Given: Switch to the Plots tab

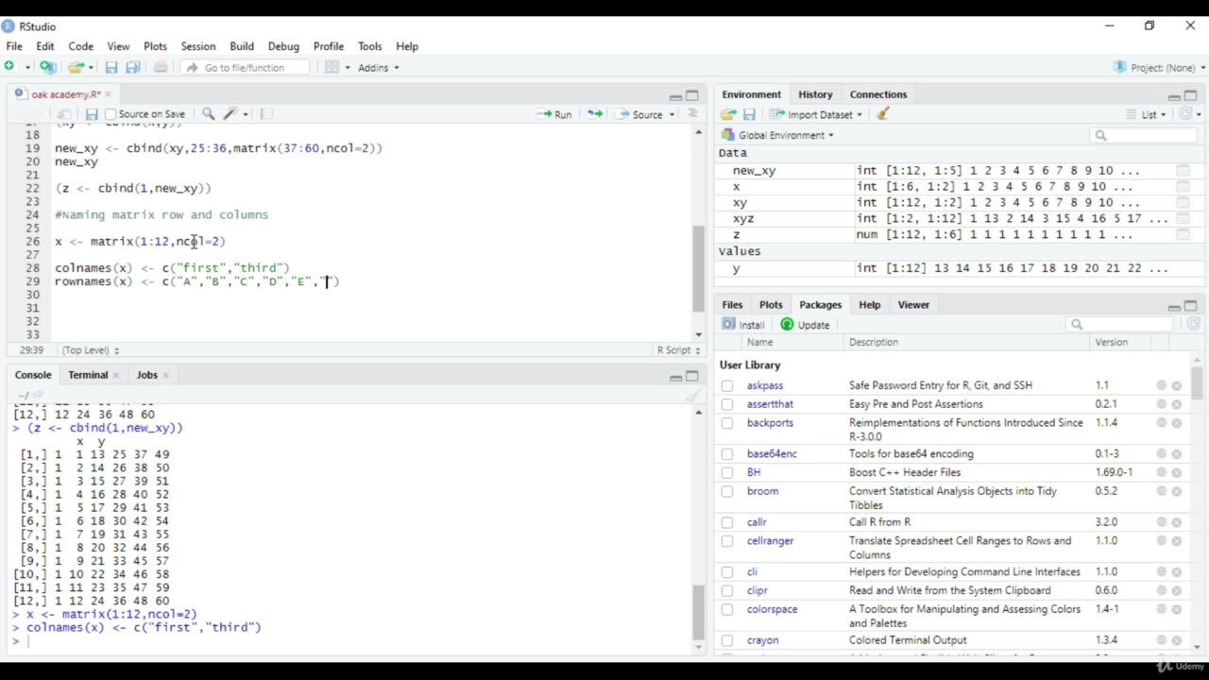Looking at the screenshot, I should 771,305.
